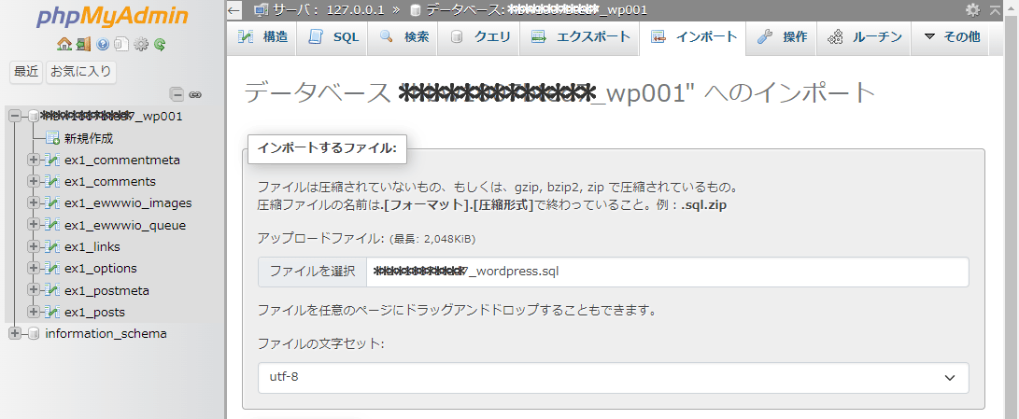
Task: Click the page settings gear at top right
Action: (972, 9)
